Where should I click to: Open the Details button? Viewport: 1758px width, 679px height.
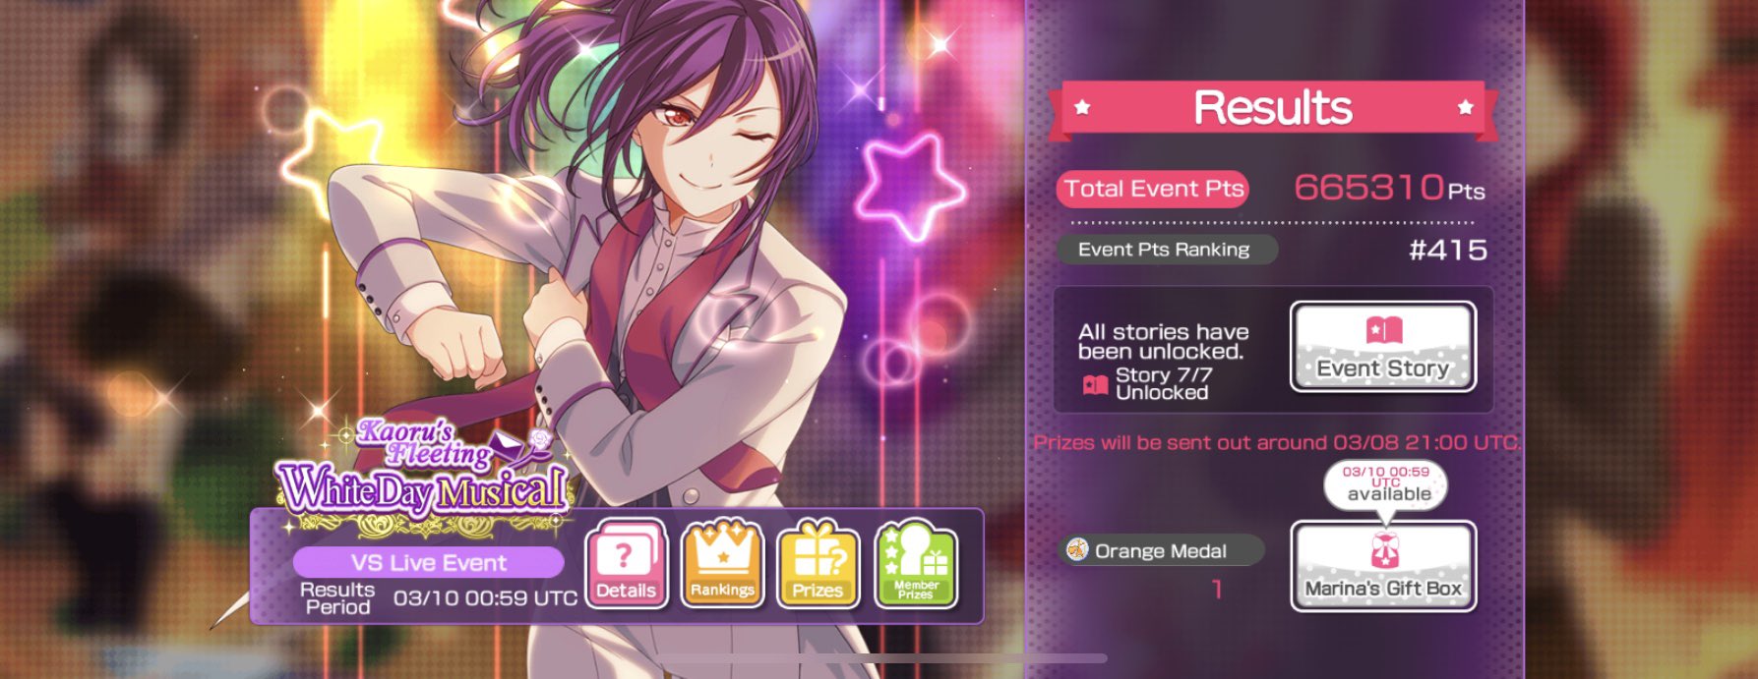click(627, 564)
